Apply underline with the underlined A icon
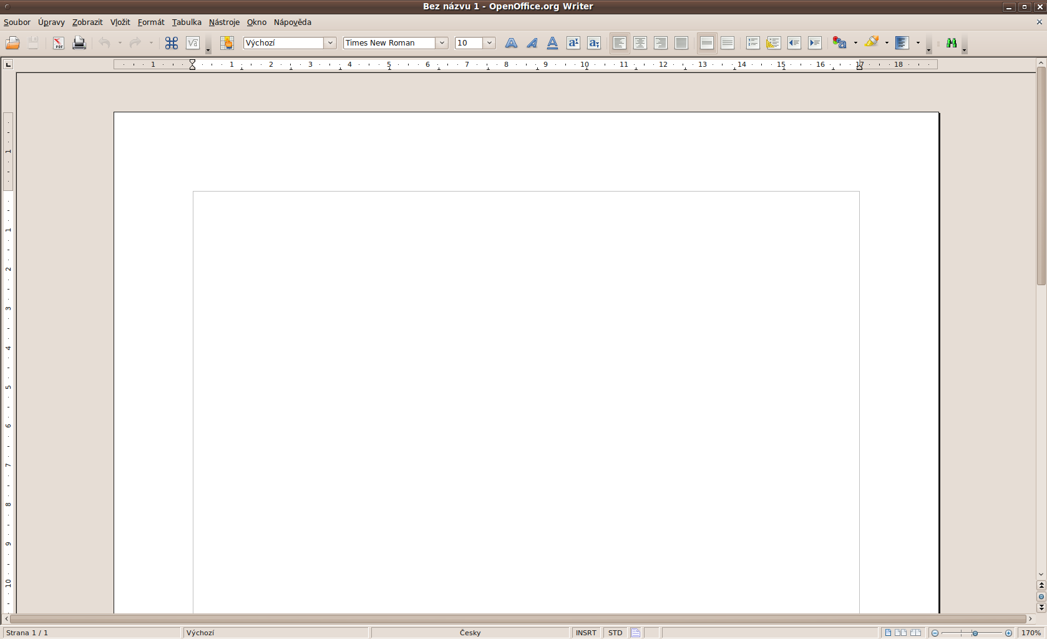1047x639 pixels. click(x=552, y=43)
